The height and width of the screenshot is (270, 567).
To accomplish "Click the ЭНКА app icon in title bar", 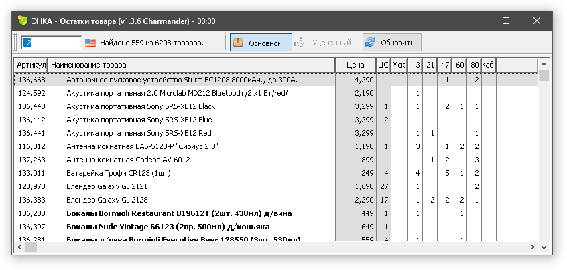I will [x=23, y=21].
